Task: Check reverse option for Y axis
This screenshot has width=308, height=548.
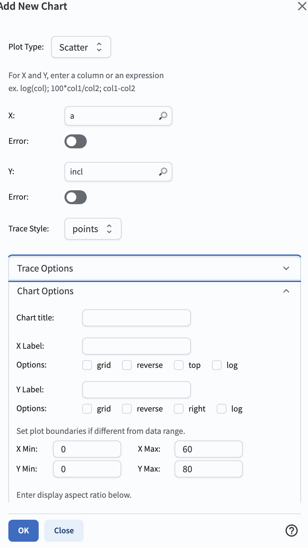Action: click(127, 409)
